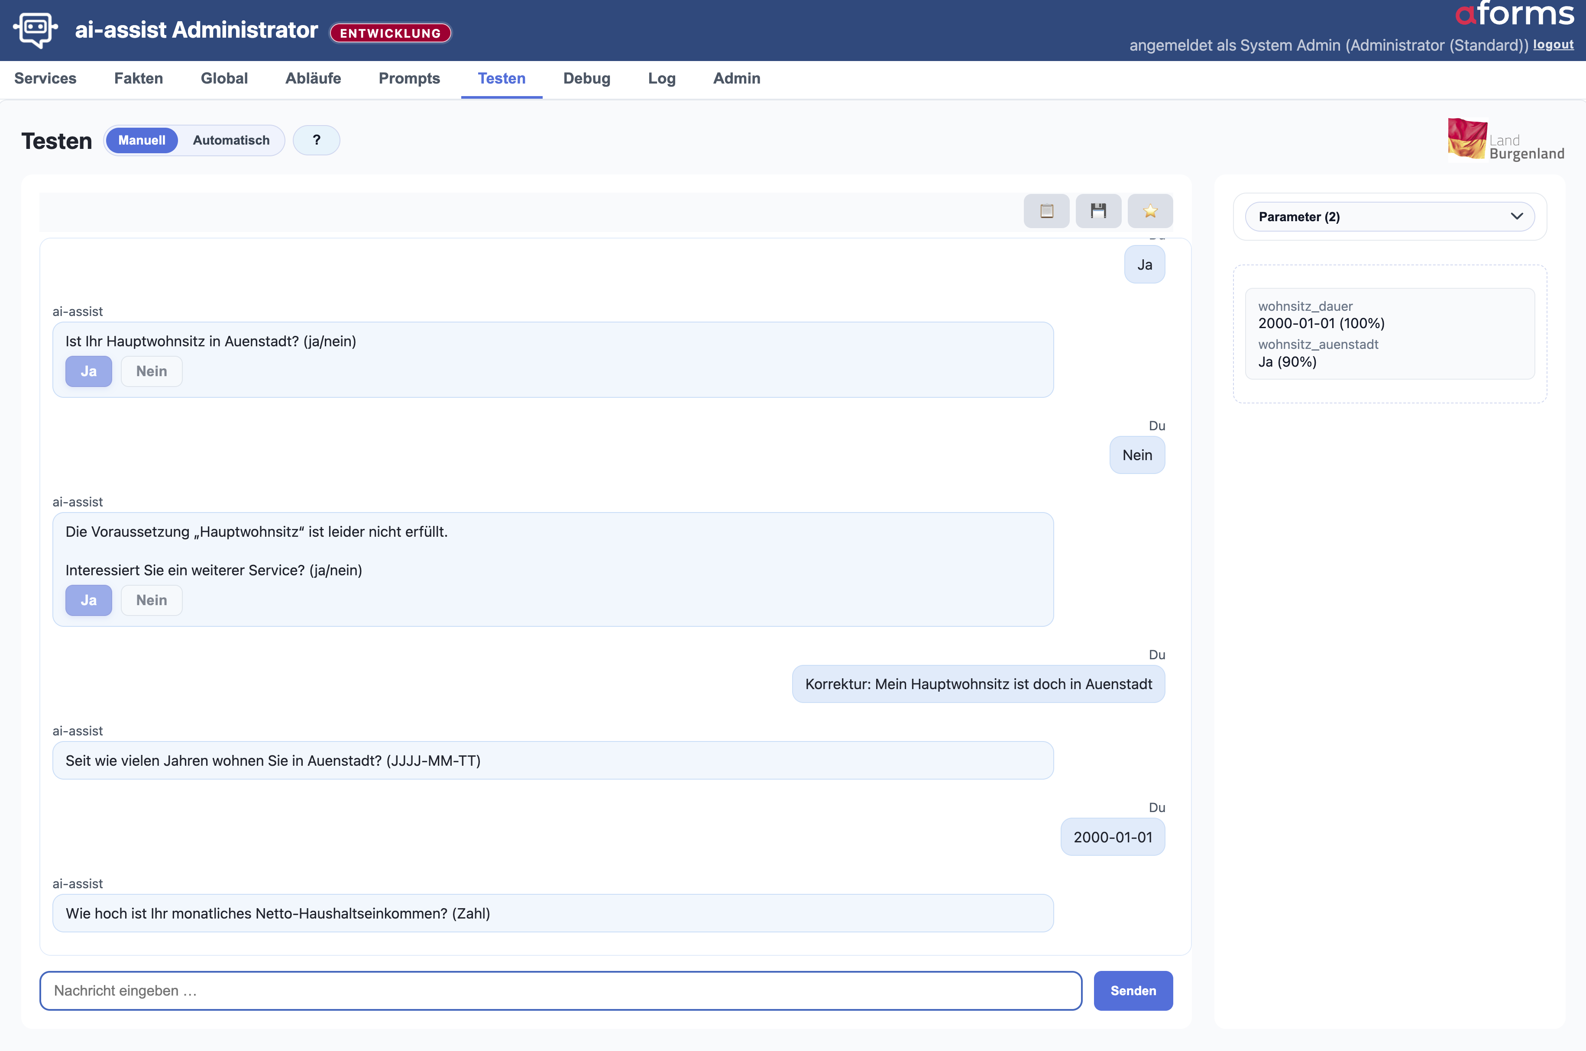
Task: Open the Prompts tab
Action: pyautogui.click(x=409, y=78)
